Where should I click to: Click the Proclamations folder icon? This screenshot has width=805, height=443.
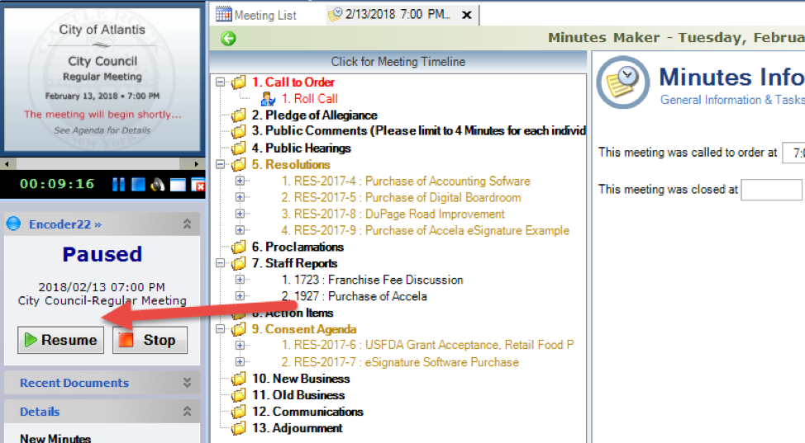pyautogui.click(x=238, y=247)
